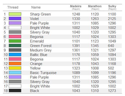The height and width of the screenshot is (96, 125).
Task: Click Madeira value 1361 for Medium Grey
Action: pos(76,50)
